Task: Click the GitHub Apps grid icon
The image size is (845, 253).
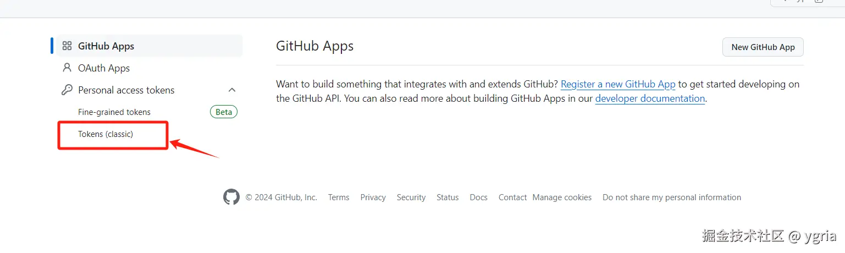Action: click(x=67, y=46)
